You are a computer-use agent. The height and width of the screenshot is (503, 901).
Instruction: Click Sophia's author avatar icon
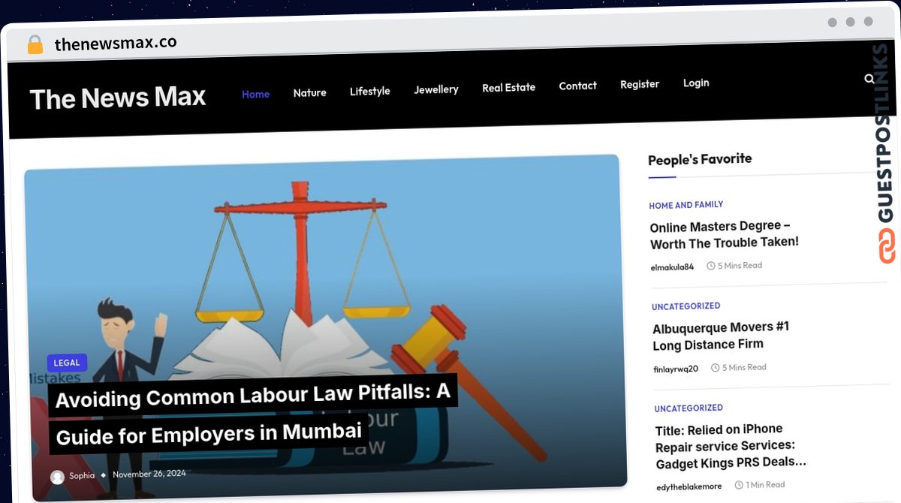pos(57,477)
